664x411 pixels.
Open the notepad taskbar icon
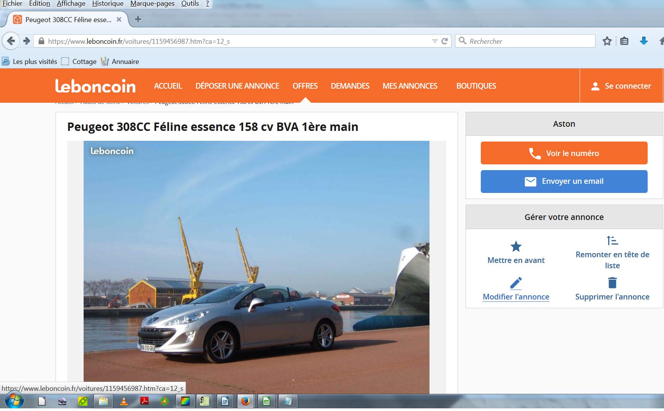(x=287, y=401)
